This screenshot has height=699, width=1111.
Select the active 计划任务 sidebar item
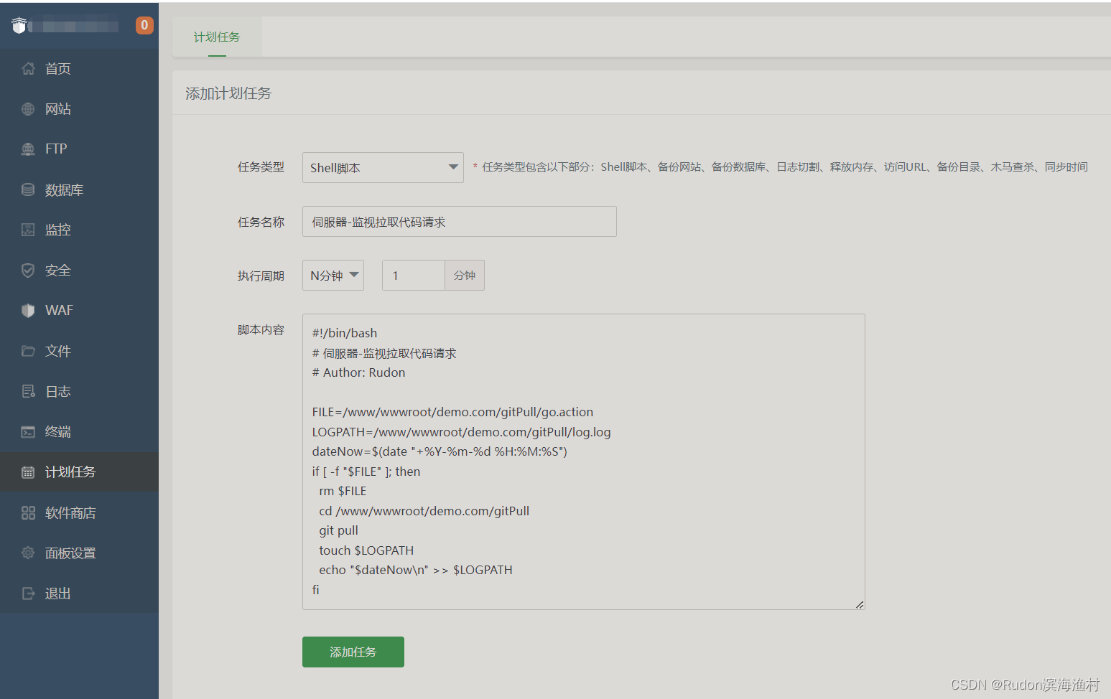[79, 472]
